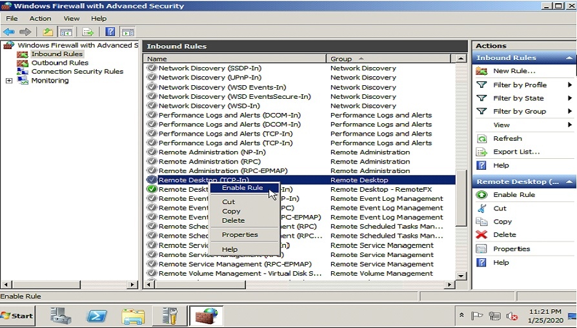Collapse the Remote Desktop actions section
Screen dimensions: 577x328
[x=569, y=182]
